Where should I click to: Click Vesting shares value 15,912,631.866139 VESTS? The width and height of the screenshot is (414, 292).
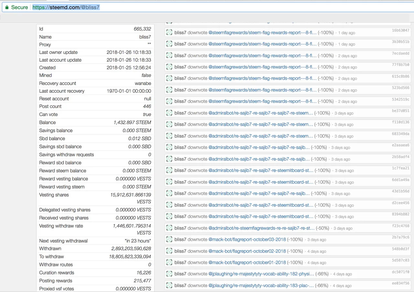(x=131, y=198)
